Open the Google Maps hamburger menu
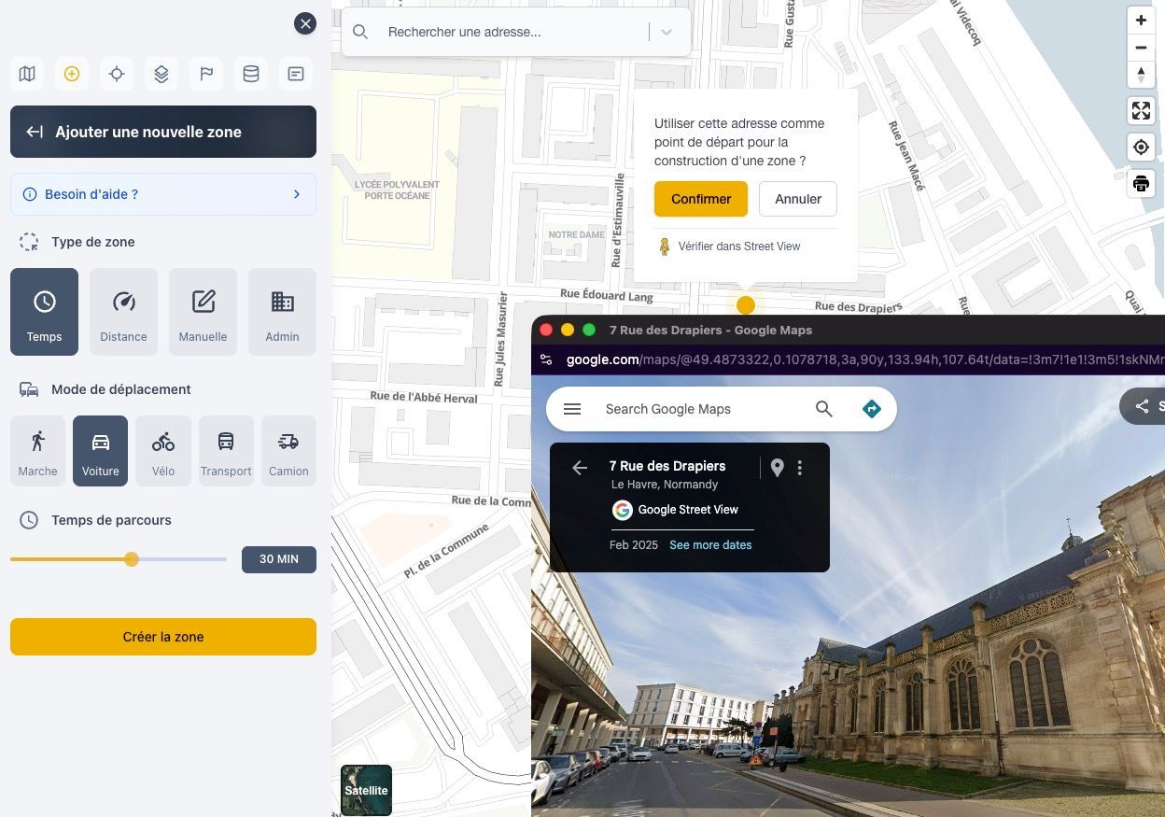The image size is (1165, 817). (572, 409)
